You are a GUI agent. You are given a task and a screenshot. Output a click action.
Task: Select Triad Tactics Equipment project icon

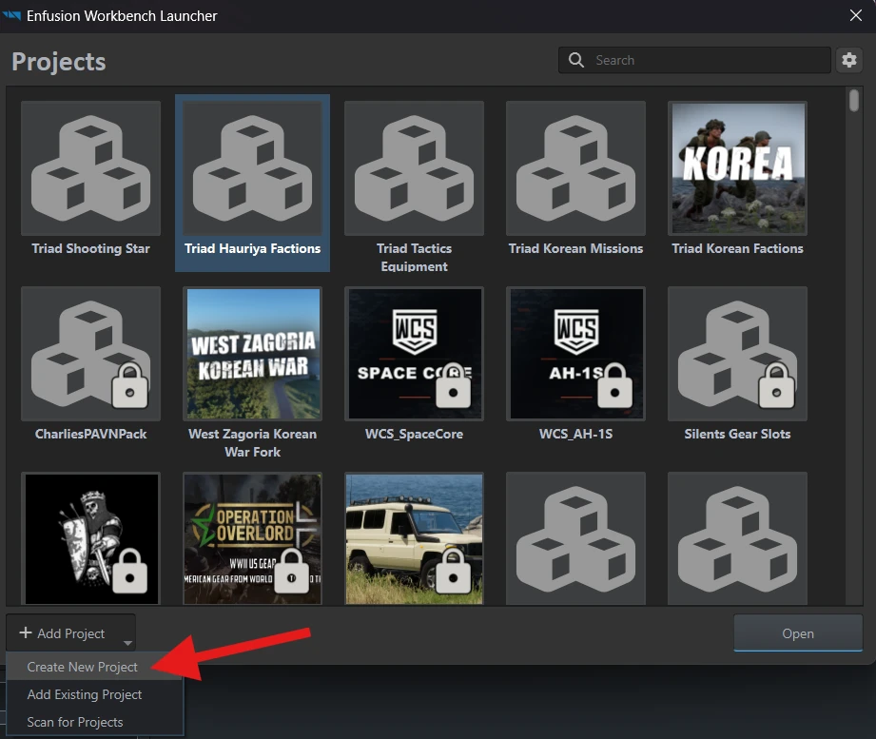click(x=414, y=168)
